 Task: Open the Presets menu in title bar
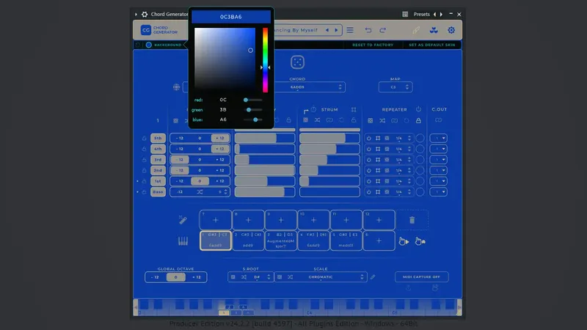coord(421,14)
